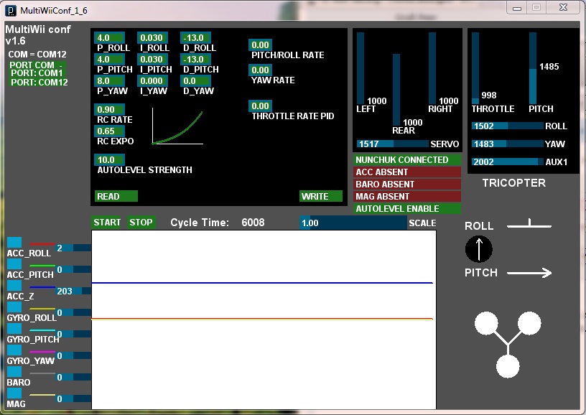Toggle the MAG graph visibility square
Image resolution: width=586 pixels, height=415 pixels.
click(x=14, y=393)
